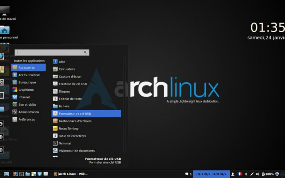
Task: Click the application list scrollbar
Action: click(x=124, y=105)
